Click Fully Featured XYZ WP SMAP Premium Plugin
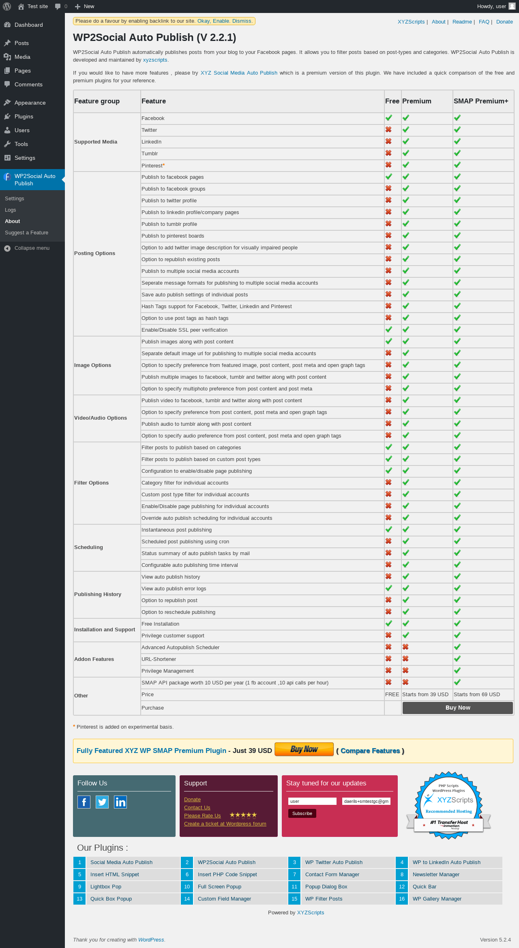Screen dimensions: 519x948 (x=151, y=751)
